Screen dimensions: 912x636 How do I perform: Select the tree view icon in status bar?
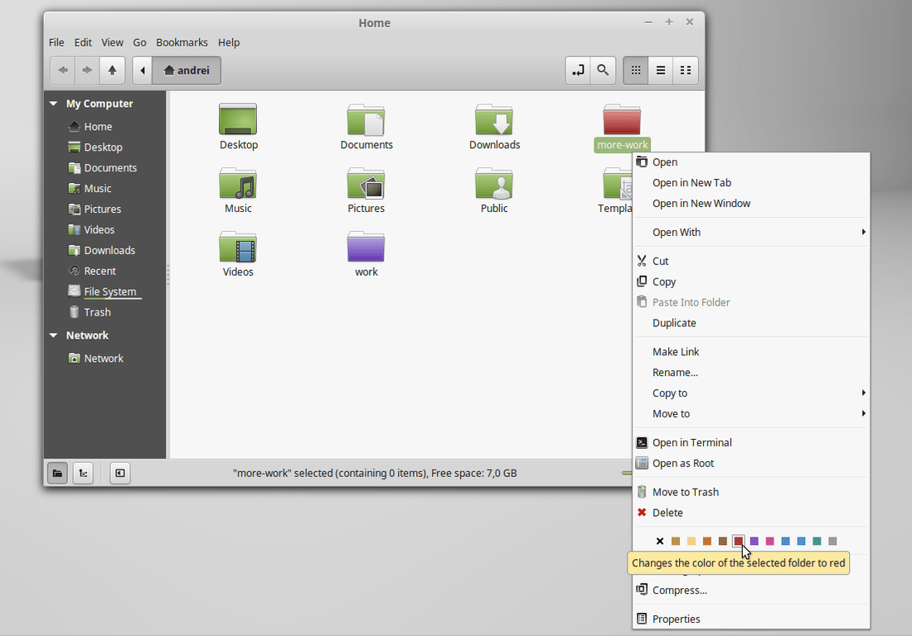(x=83, y=473)
